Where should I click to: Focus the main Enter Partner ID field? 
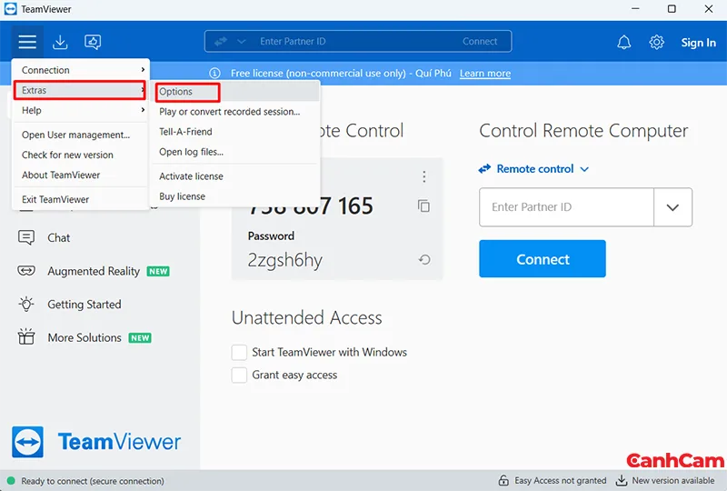[566, 207]
